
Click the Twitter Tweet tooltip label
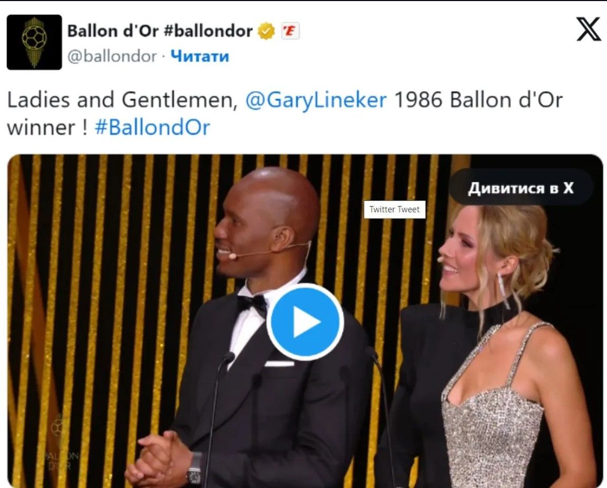coord(395,210)
